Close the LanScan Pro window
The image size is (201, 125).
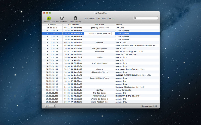pos(44,13)
